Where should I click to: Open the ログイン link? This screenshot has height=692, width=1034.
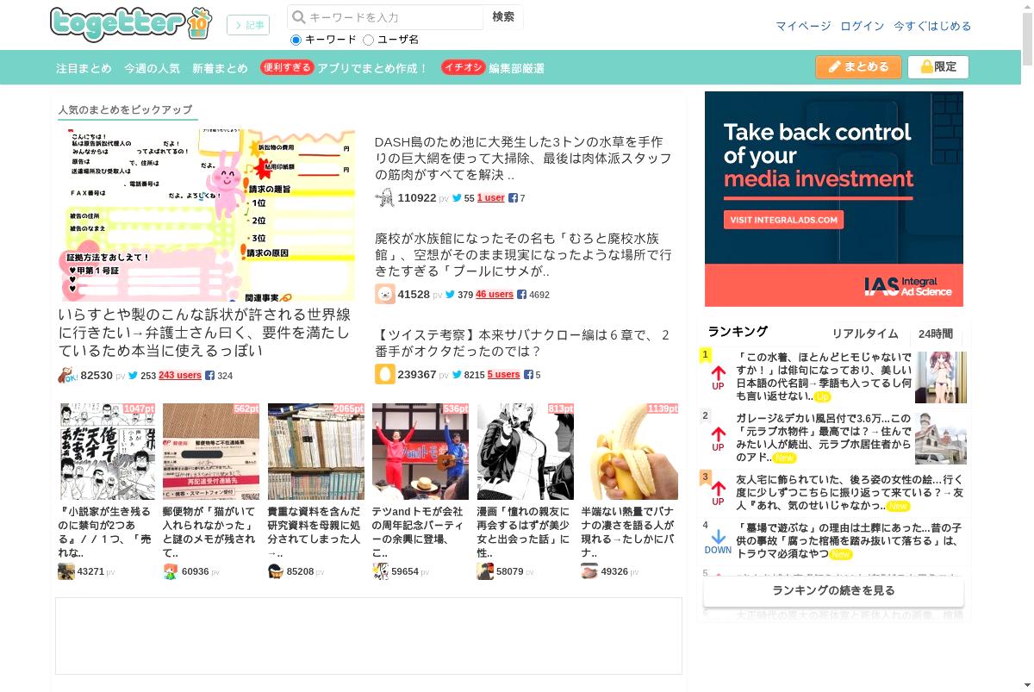pos(863,26)
